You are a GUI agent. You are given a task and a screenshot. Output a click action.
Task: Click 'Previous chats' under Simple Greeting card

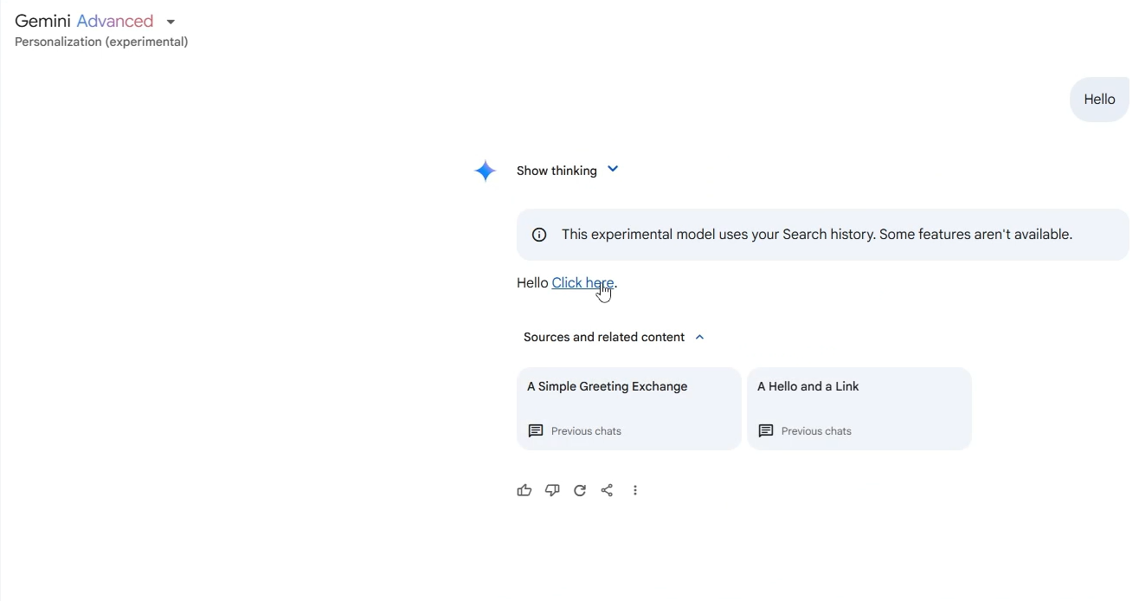click(586, 431)
